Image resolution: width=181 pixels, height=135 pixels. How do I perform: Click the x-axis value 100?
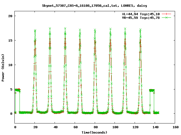click(115, 127)
